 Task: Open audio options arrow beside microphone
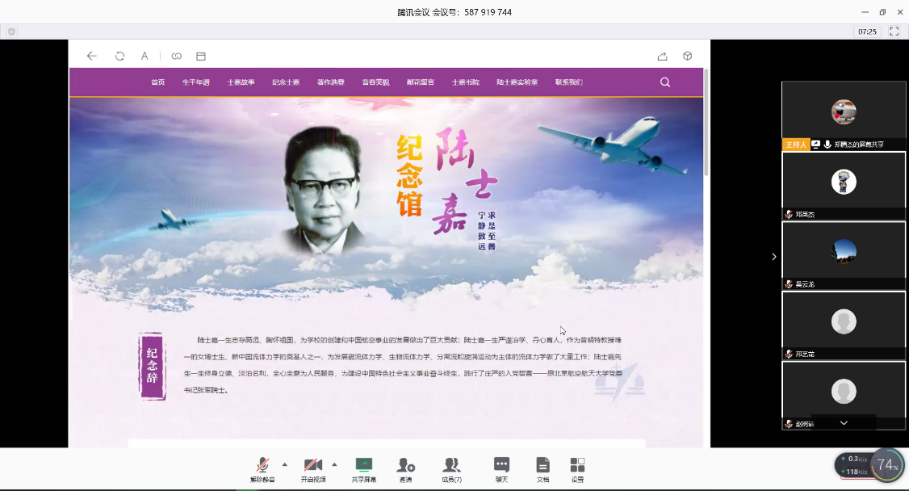click(x=284, y=464)
